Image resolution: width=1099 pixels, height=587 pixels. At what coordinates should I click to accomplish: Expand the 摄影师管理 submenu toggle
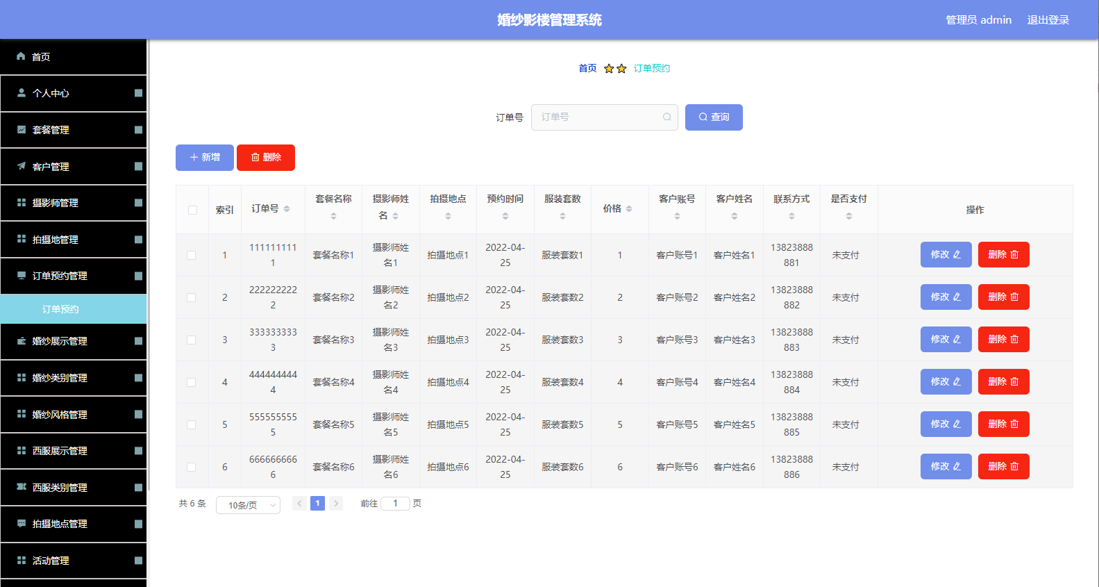coord(138,203)
